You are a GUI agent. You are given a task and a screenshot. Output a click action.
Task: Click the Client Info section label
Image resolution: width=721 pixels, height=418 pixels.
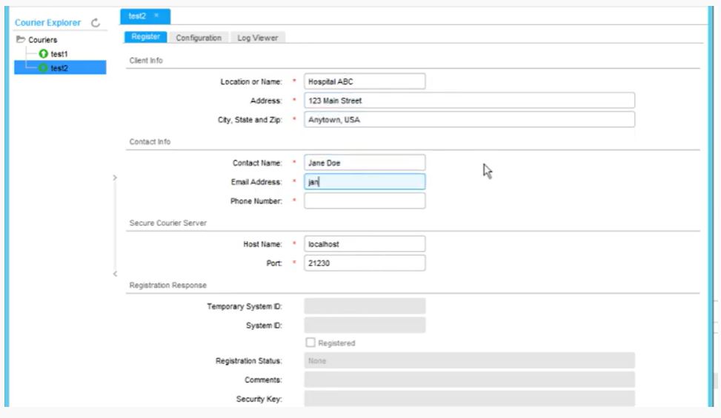click(x=146, y=61)
